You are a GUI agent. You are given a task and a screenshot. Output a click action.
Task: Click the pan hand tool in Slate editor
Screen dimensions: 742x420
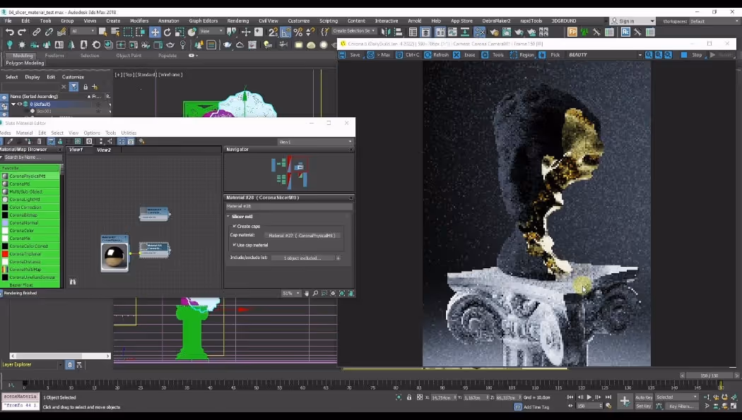[306, 294]
